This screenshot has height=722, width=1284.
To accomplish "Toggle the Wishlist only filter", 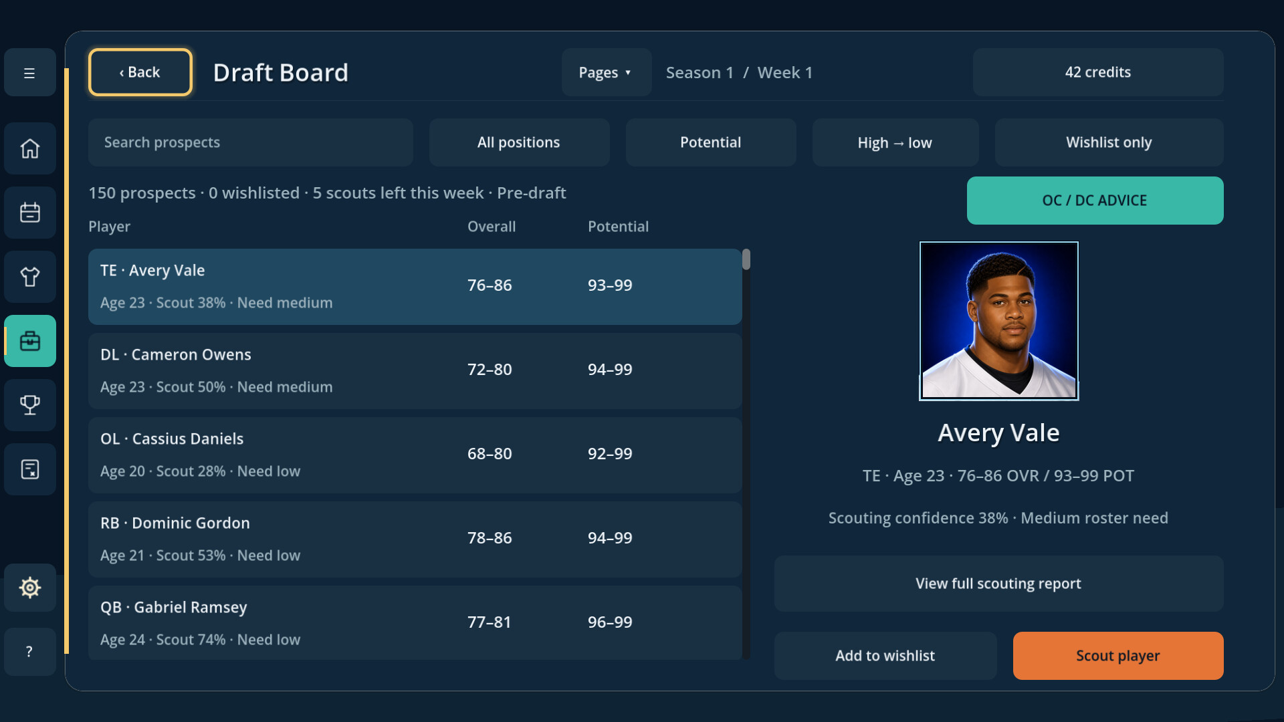I will pyautogui.click(x=1109, y=142).
